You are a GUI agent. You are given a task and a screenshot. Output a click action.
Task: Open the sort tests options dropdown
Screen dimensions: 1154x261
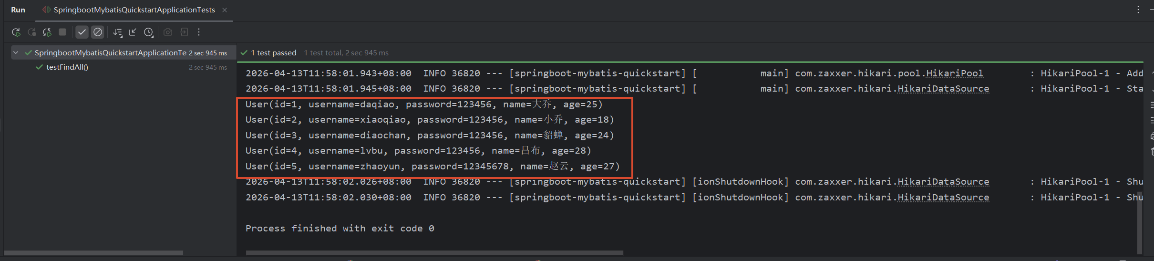pos(117,32)
